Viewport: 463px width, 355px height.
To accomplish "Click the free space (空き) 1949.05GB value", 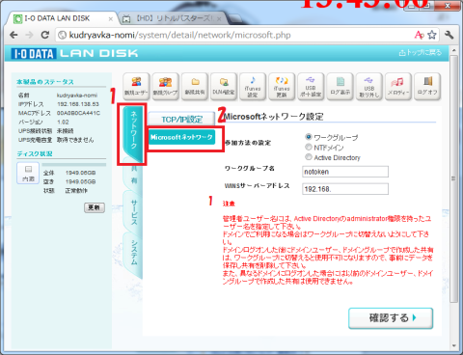I will click(x=80, y=181).
